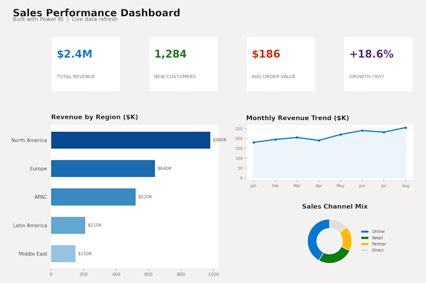The image size is (426, 283).
Task: Click the Jan month axis label
Action: coord(254,186)
